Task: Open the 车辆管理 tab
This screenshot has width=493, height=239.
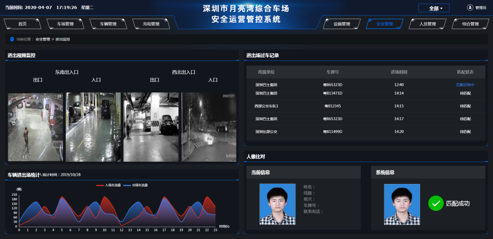Action: pyautogui.click(x=108, y=24)
